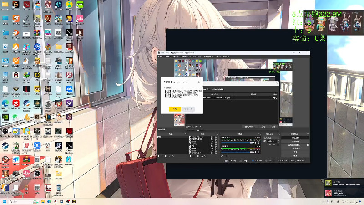Move the selected source up with the arrow
364x205 pixels.
coord(202,156)
